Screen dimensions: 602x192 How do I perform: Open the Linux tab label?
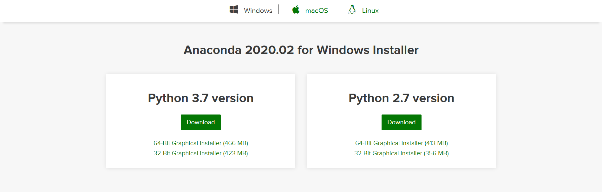370,11
